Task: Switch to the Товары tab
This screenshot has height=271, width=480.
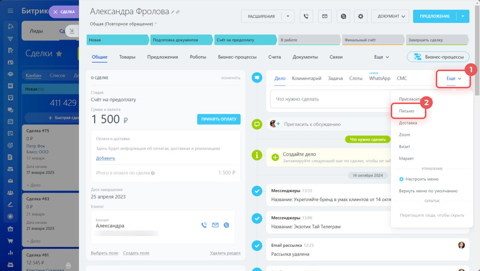Action: (x=127, y=57)
